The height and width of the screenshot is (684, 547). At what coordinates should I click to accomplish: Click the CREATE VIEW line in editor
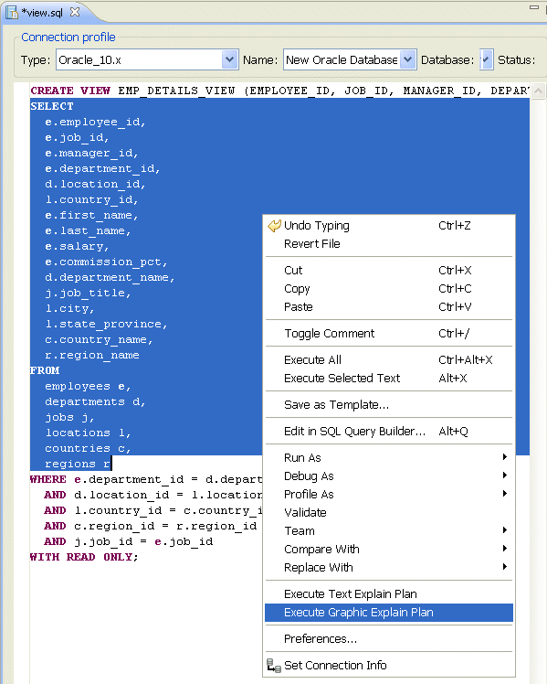coord(279,91)
